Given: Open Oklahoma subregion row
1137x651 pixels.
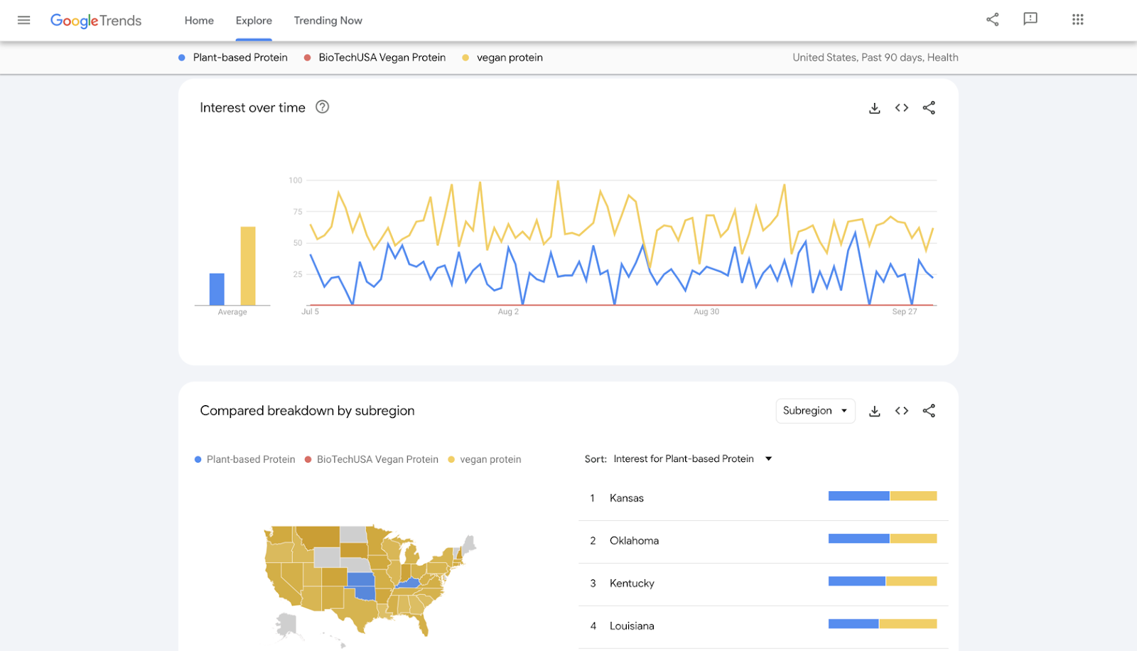Looking at the screenshot, I should (x=763, y=541).
